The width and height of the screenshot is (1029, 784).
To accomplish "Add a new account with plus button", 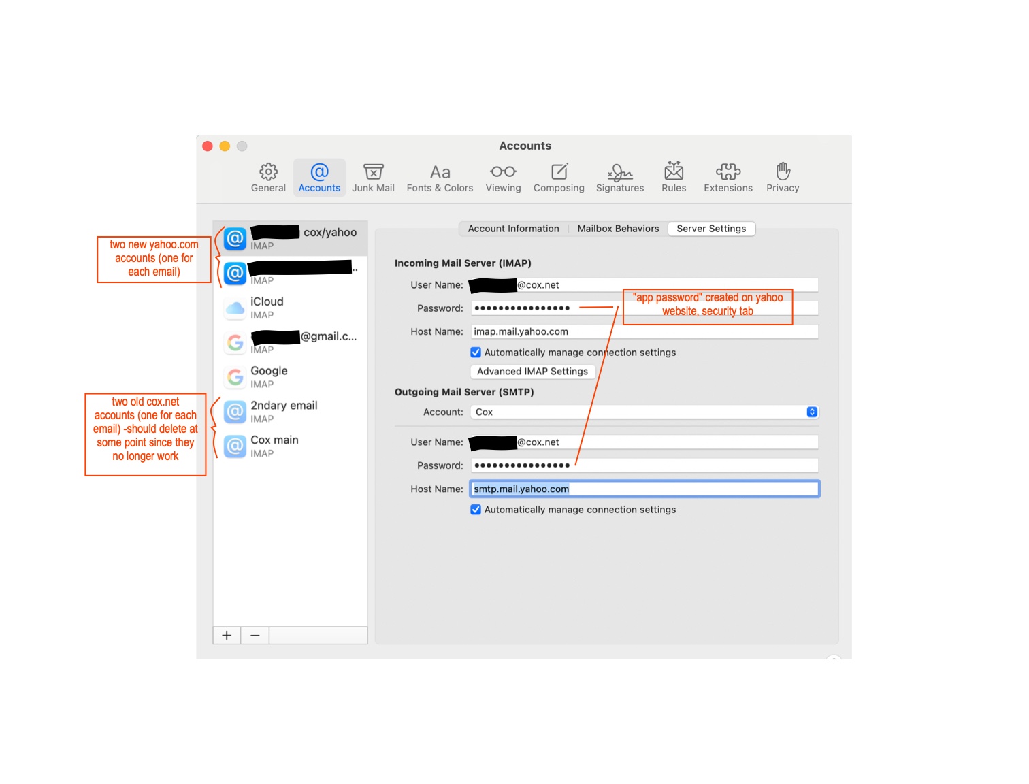I will click(x=227, y=635).
